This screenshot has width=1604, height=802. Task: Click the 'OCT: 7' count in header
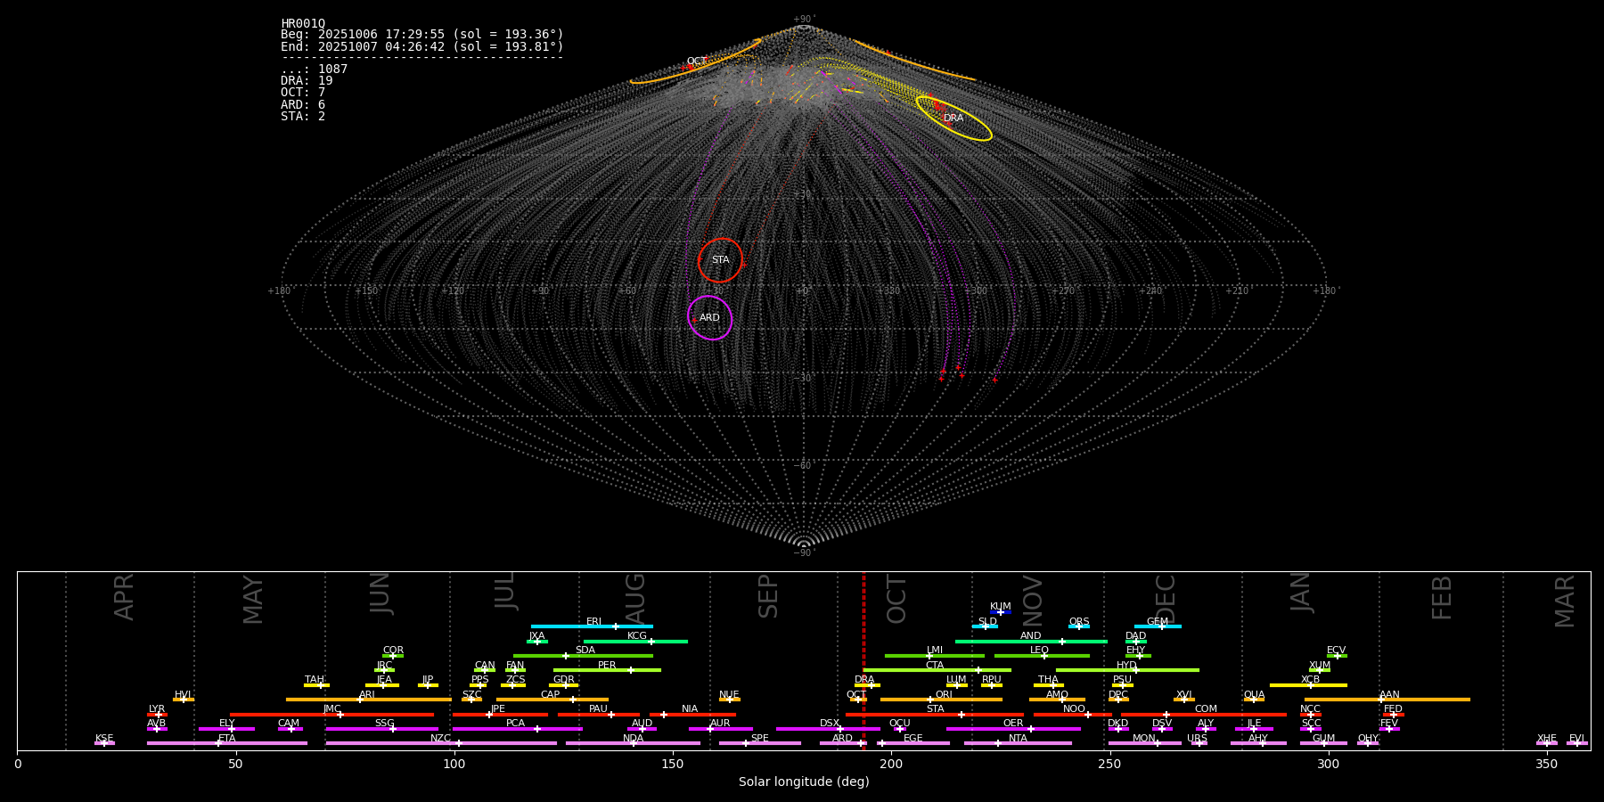(303, 93)
